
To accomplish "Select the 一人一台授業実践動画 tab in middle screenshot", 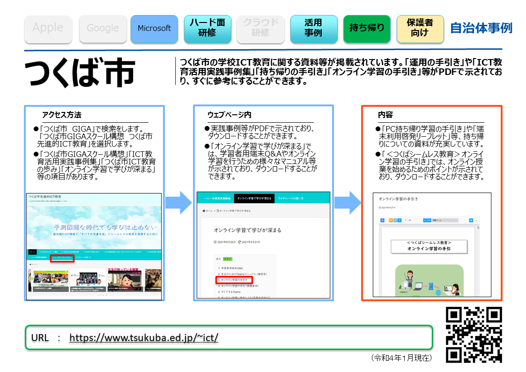I will [x=217, y=198].
